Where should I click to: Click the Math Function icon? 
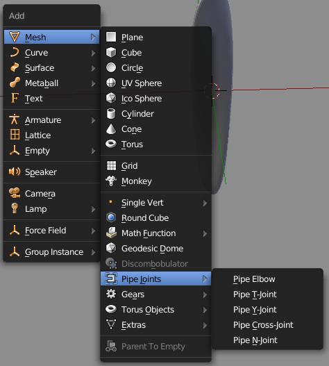tap(111, 233)
